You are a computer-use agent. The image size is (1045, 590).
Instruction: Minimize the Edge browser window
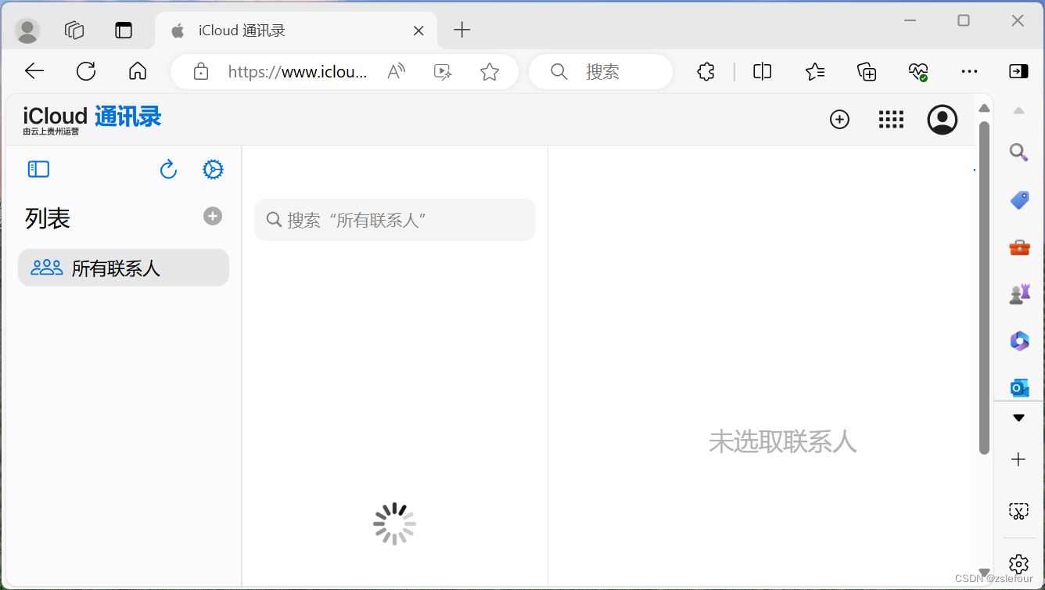(x=910, y=20)
